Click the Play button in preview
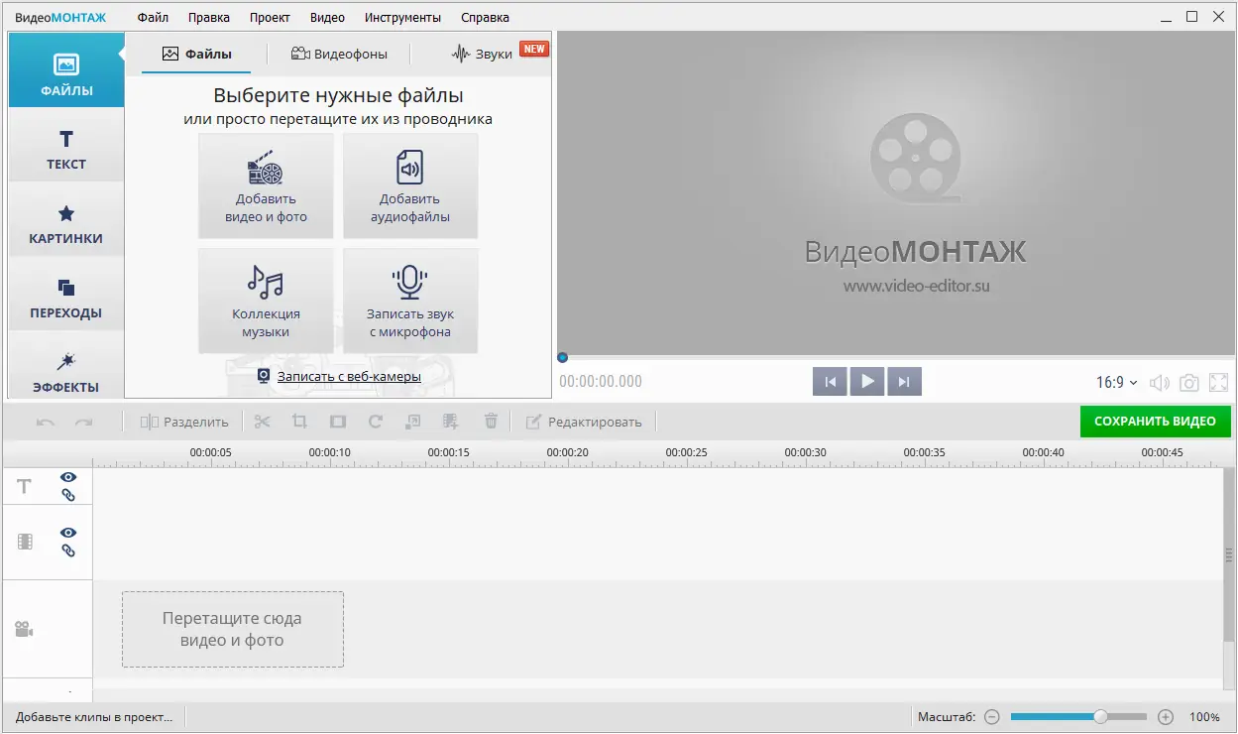The width and height of the screenshot is (1238, 734). [x=867, y=382]
